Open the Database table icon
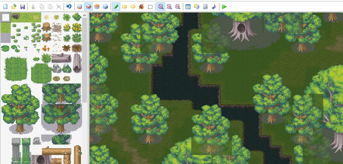343x164 pixels. pos(188,7)
